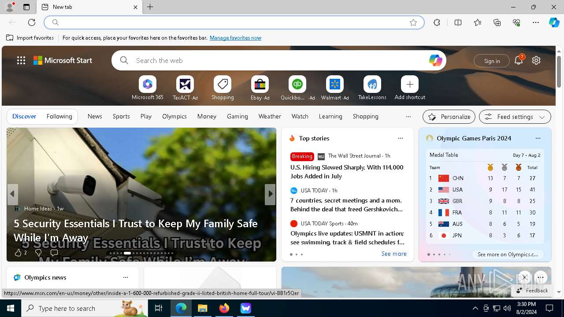Open the Weather category
This screenshot has height=317, width=564.
[x=270, y=116]
